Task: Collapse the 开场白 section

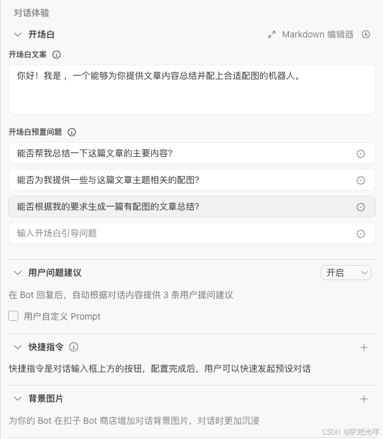Action: coord(18,35)
